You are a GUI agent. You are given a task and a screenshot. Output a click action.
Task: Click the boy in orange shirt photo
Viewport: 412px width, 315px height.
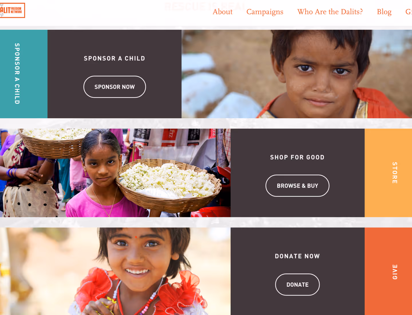pyautogui.click(x=297, y=74)
